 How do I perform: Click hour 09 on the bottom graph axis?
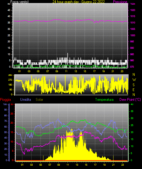59,165
